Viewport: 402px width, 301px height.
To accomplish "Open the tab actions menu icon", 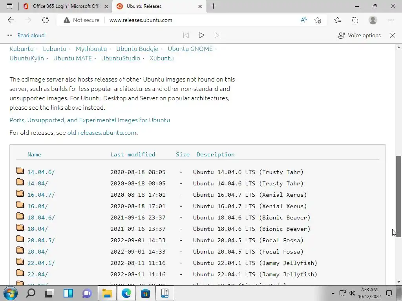I will click(x=9, y=6).
